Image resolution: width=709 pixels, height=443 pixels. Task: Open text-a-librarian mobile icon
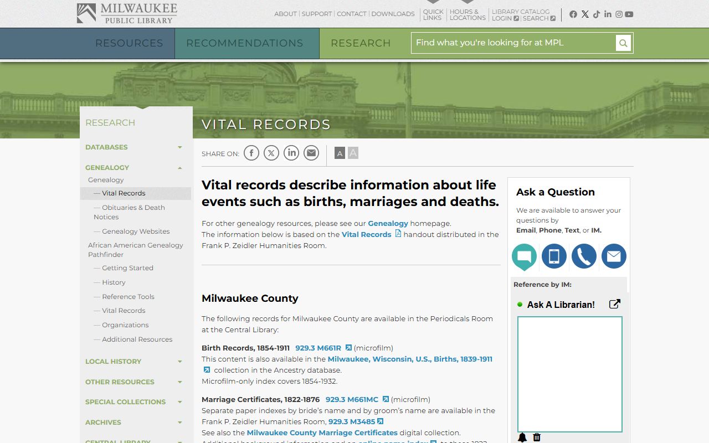point(554,256)
